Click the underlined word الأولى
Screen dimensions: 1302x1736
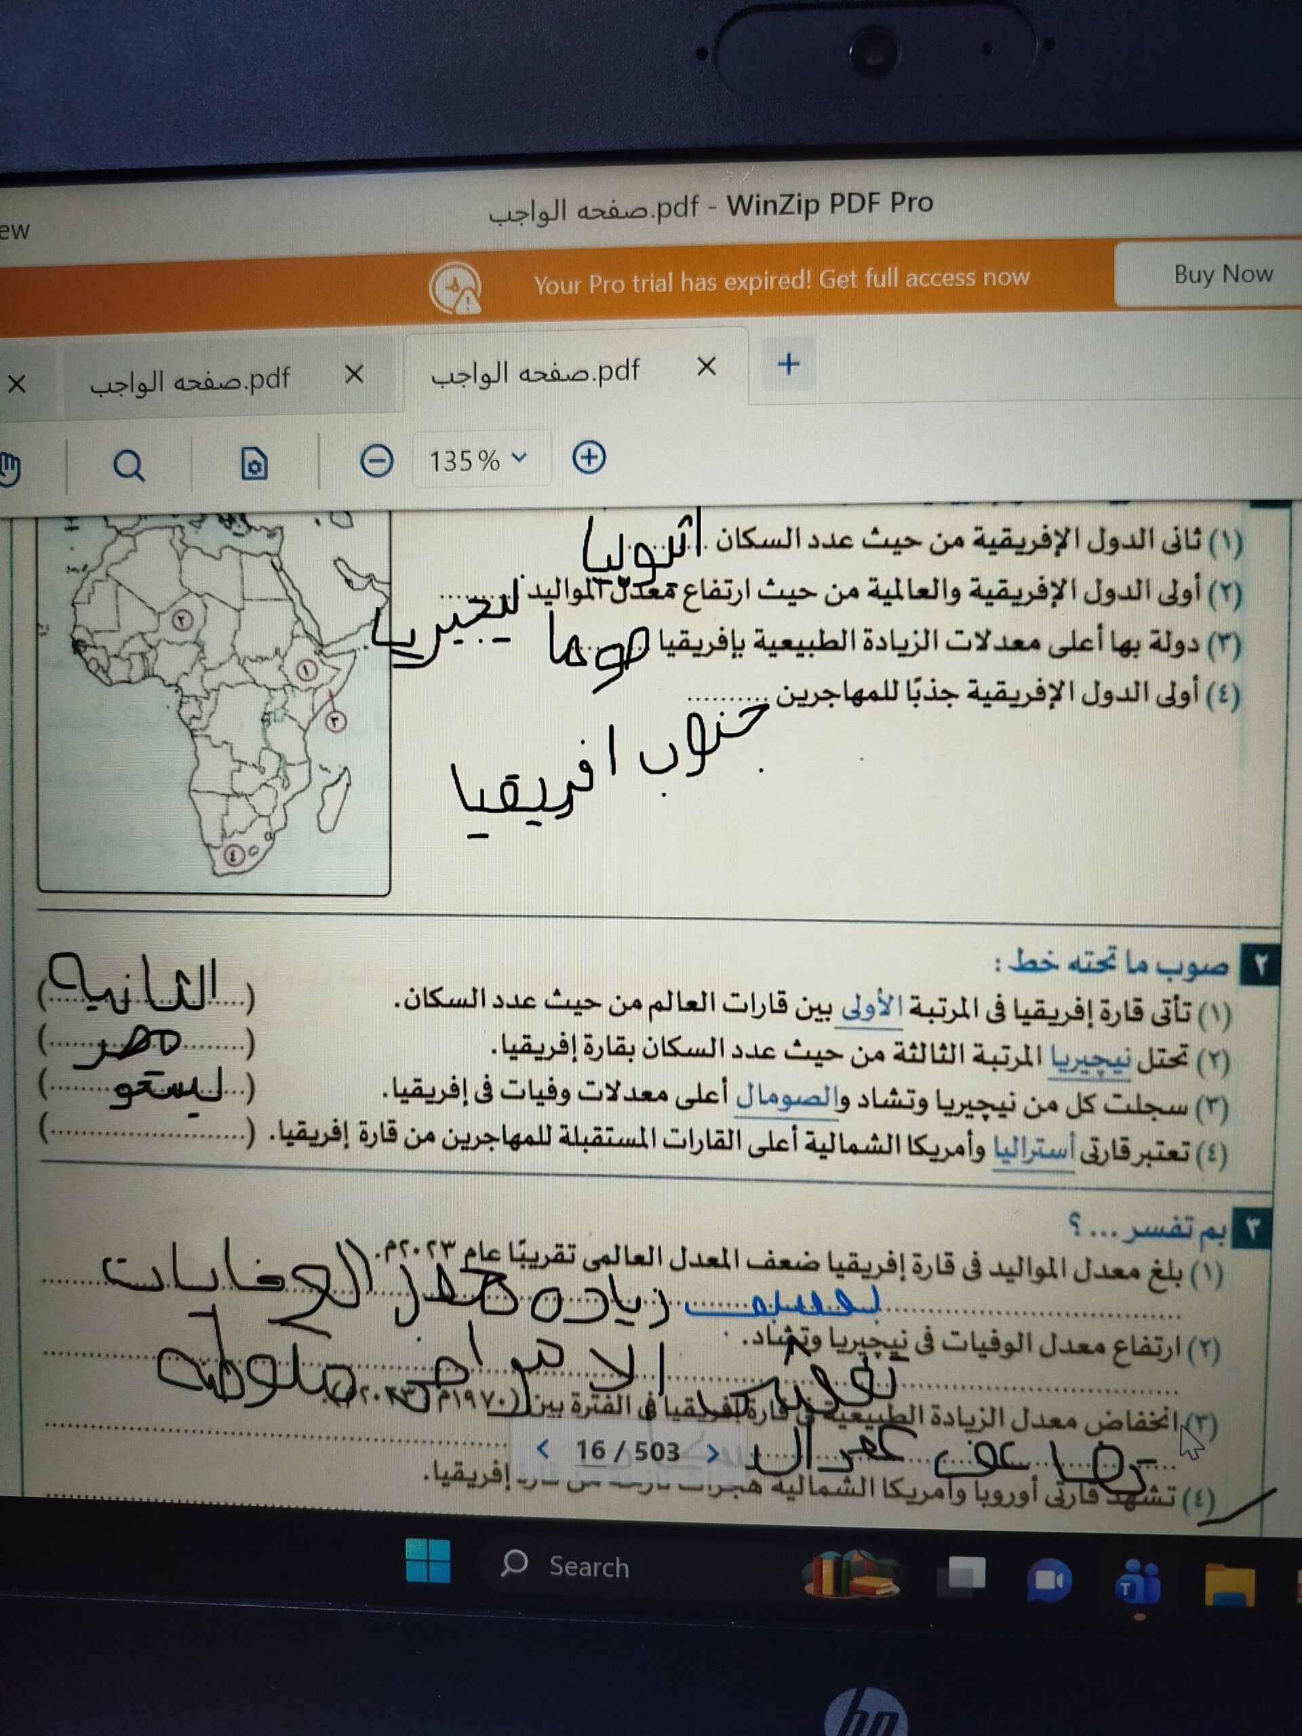(871, 1006)
